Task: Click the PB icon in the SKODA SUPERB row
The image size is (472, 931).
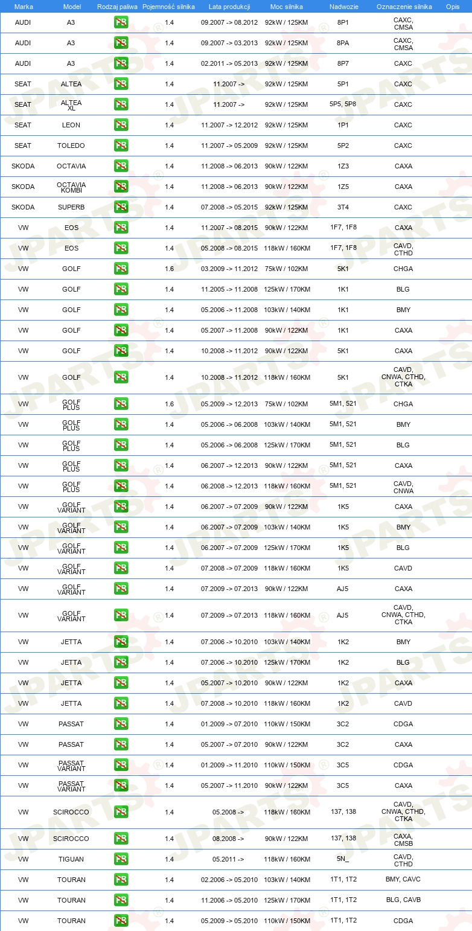Action: click(x=121, y=207)
